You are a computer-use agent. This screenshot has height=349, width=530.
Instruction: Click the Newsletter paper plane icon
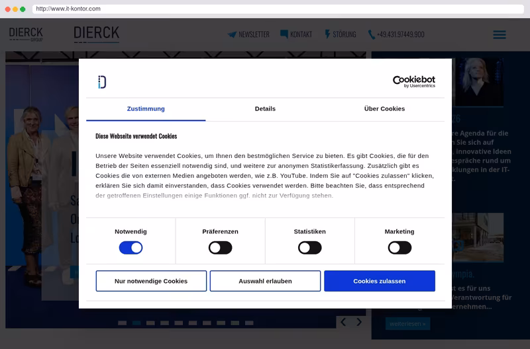pos(232,34)
